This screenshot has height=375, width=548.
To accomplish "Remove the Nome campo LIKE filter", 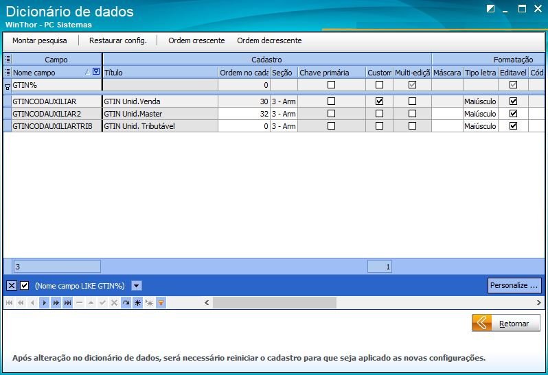I will [12, 286].
